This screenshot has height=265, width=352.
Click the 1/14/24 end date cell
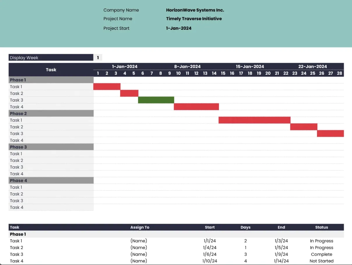pos(281,261)
